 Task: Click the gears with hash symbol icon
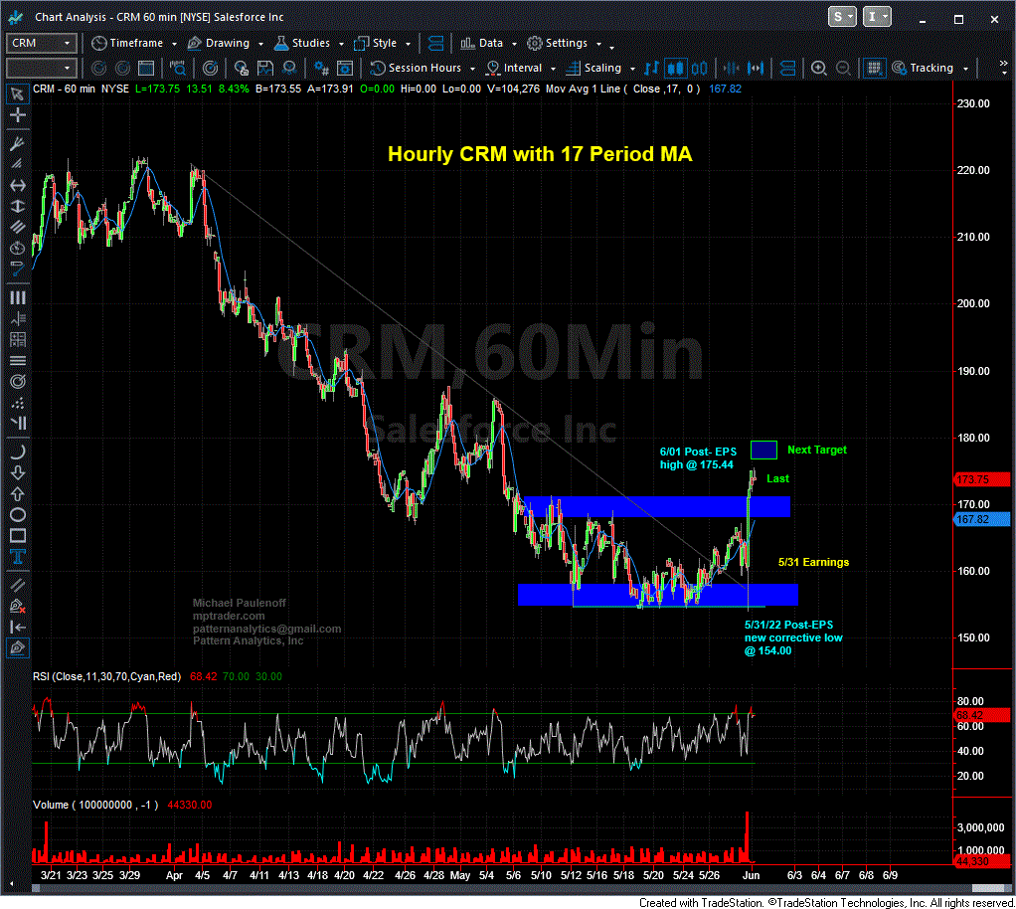(321, 68)
